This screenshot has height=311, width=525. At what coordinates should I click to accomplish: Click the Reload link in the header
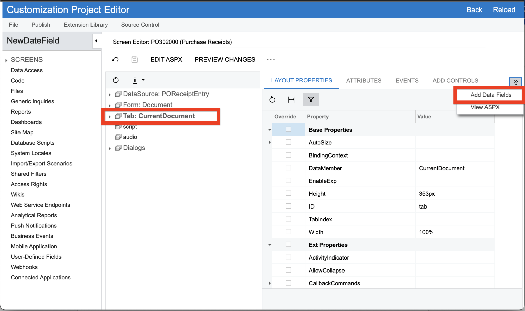click(x=504, y=9)
